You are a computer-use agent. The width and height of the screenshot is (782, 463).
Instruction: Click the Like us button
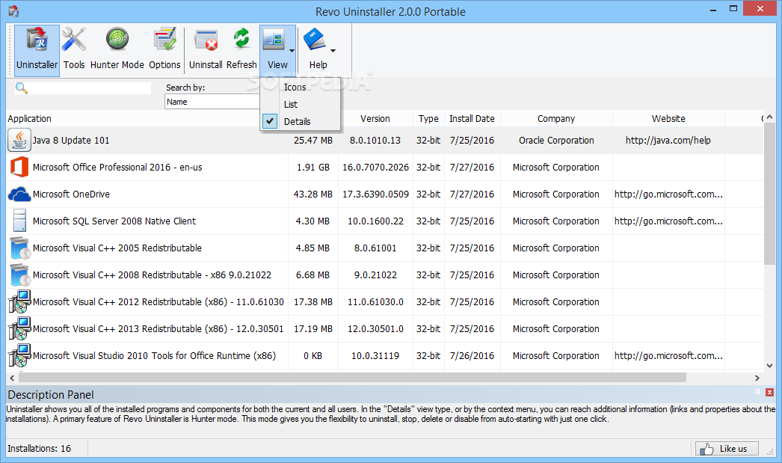[727, 449]
